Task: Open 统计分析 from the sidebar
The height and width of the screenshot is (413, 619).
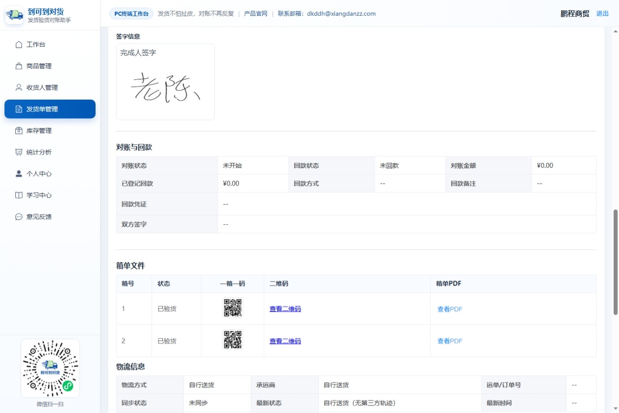Action: 50,152
